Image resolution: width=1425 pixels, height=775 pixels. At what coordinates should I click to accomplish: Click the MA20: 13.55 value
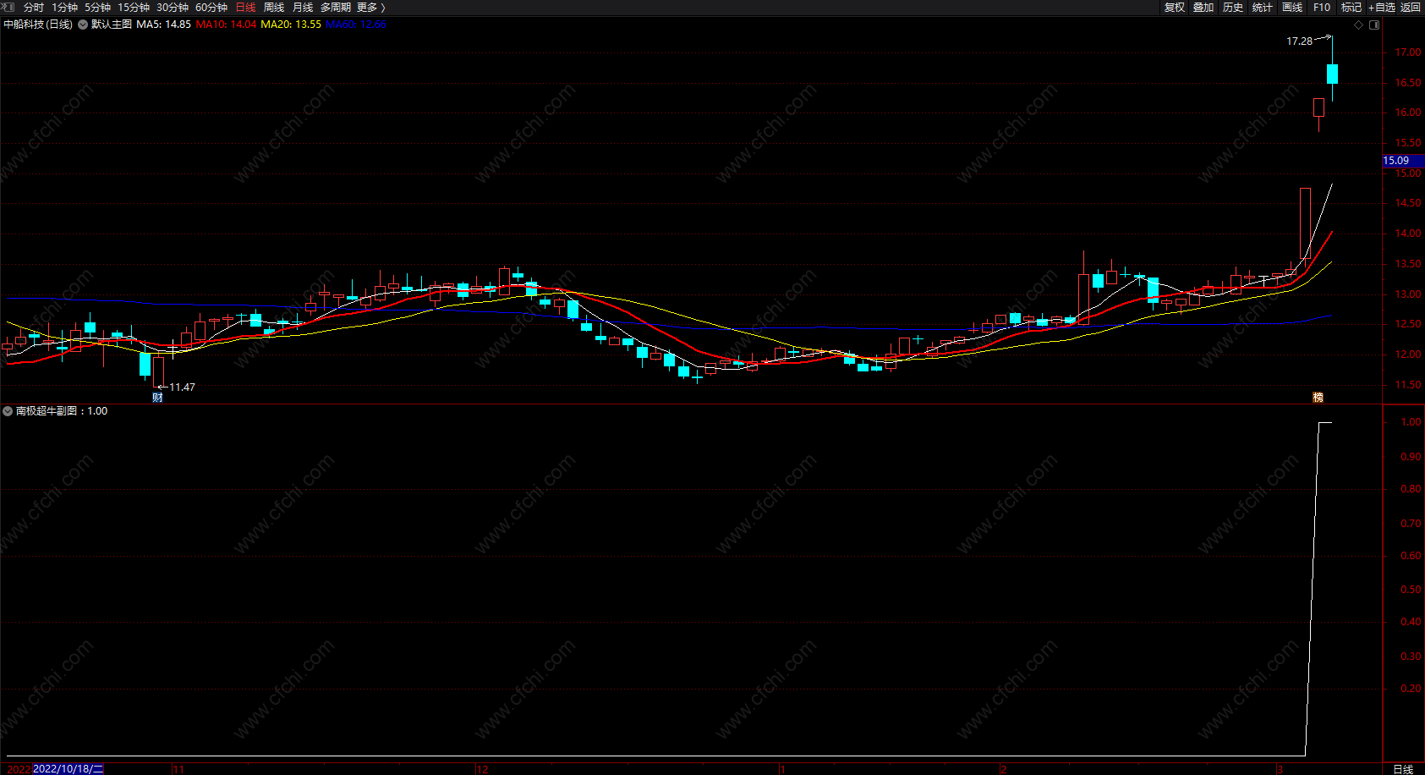coord(291,25)
